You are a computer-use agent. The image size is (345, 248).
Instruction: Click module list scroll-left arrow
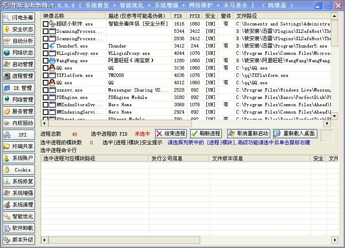point(44,240)
